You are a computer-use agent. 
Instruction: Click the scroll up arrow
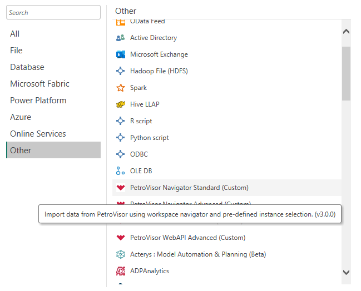click(x=346, y=32)
